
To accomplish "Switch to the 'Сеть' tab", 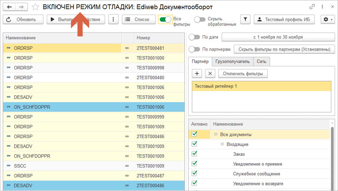I will (261, 62).
